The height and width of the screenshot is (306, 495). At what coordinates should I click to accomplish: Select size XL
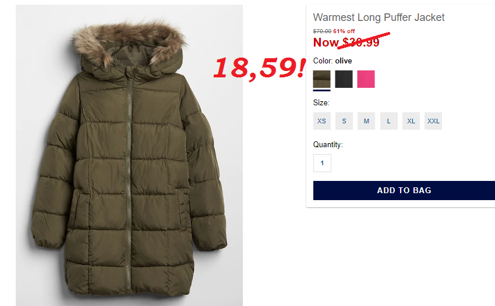coord(411,121)
